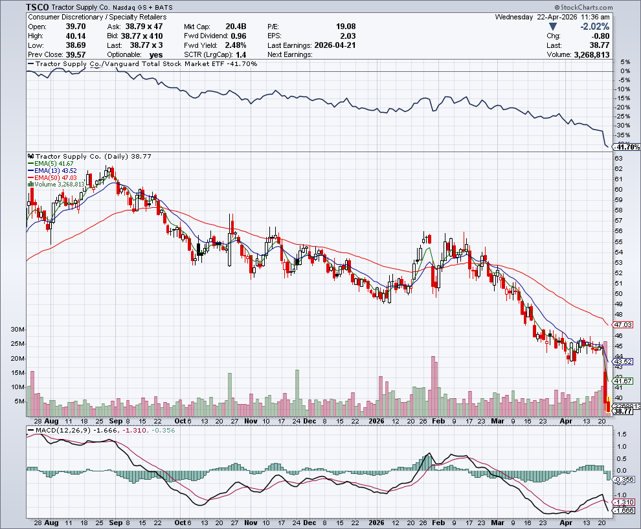Image resolution: width=641 pixels, height=529 pixels.
Task: Click the down arrow price change indicator
Action: (x=553, y=27)
